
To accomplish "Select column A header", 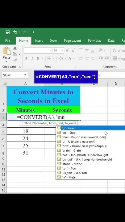I will coord(25,84).
